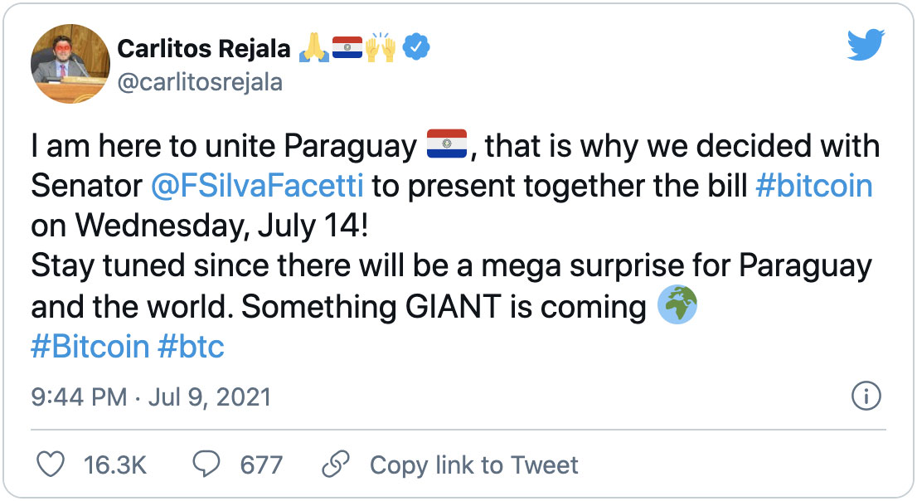Image resolution: width=917 pixels, height=501 pixels.
Task: Click the Paraguay flag emoji in tweet text
Action: coord(447,145)
